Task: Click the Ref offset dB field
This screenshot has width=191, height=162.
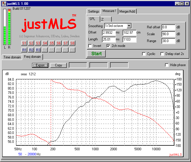Action: [168, 27]
